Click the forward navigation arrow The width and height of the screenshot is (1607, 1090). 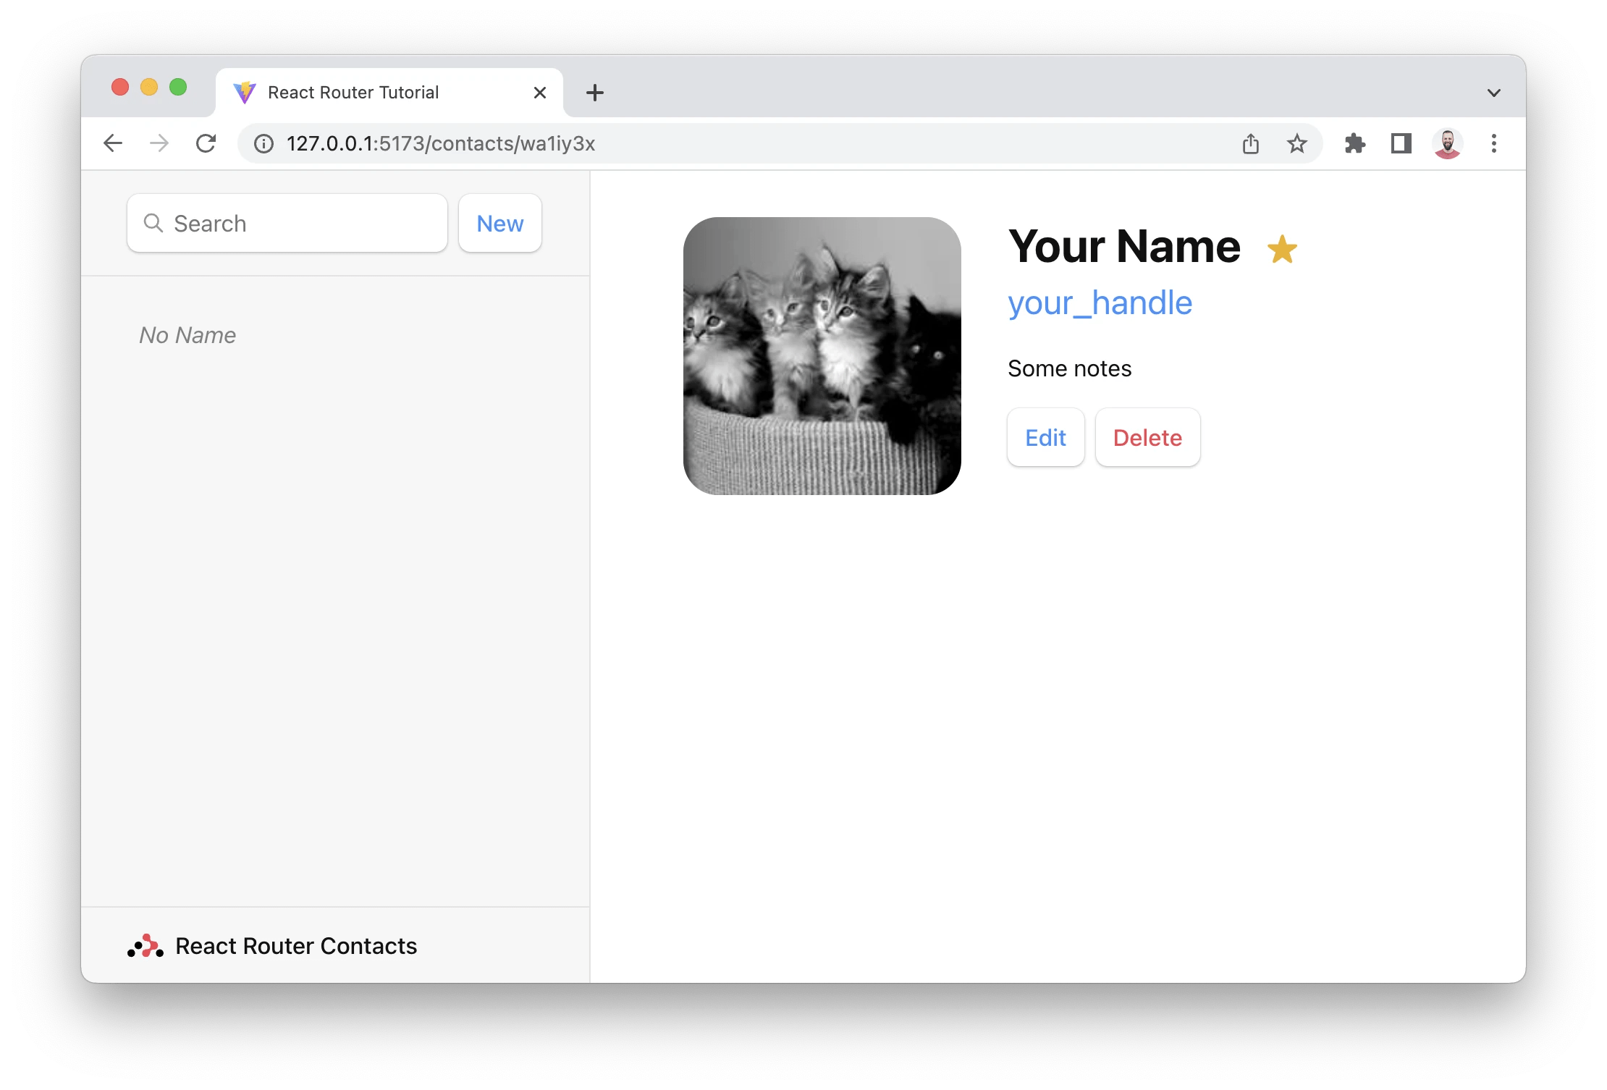click(159, 143)
